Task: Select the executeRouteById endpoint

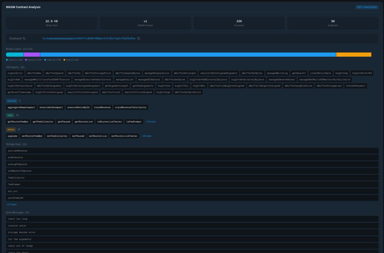Action: [78, 107]
